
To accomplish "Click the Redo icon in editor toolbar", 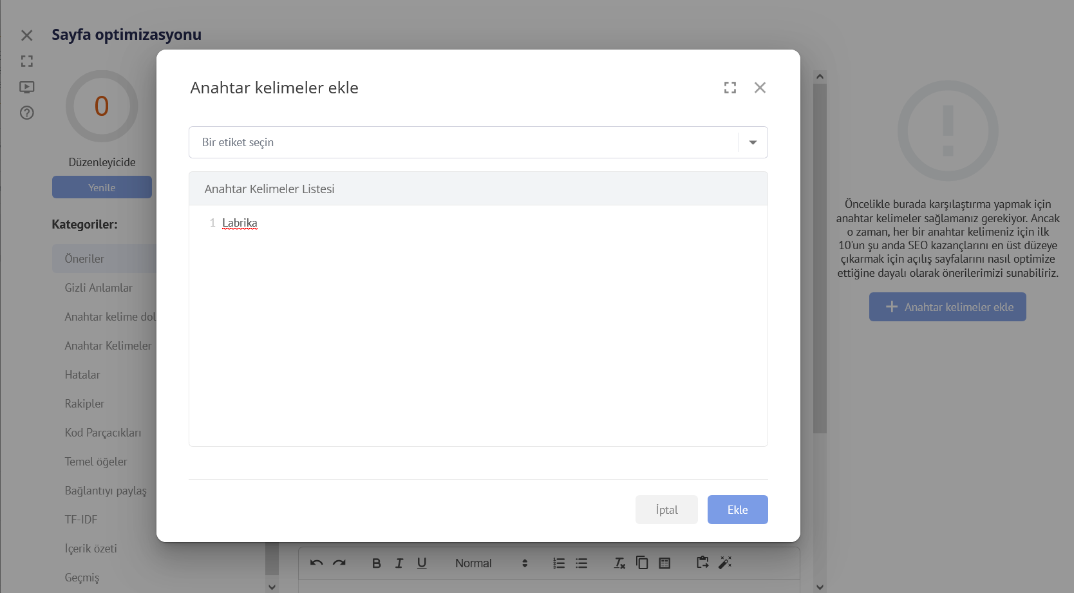I will tap(339, 563).
